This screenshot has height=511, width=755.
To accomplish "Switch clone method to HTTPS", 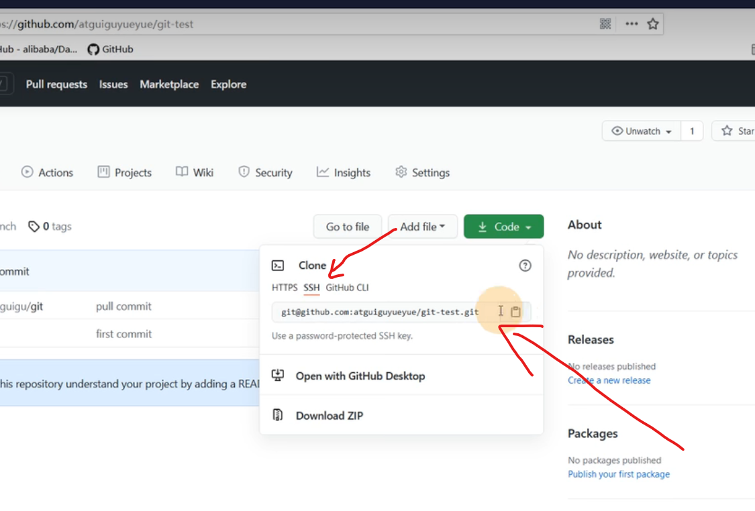I will pos(285,288).
